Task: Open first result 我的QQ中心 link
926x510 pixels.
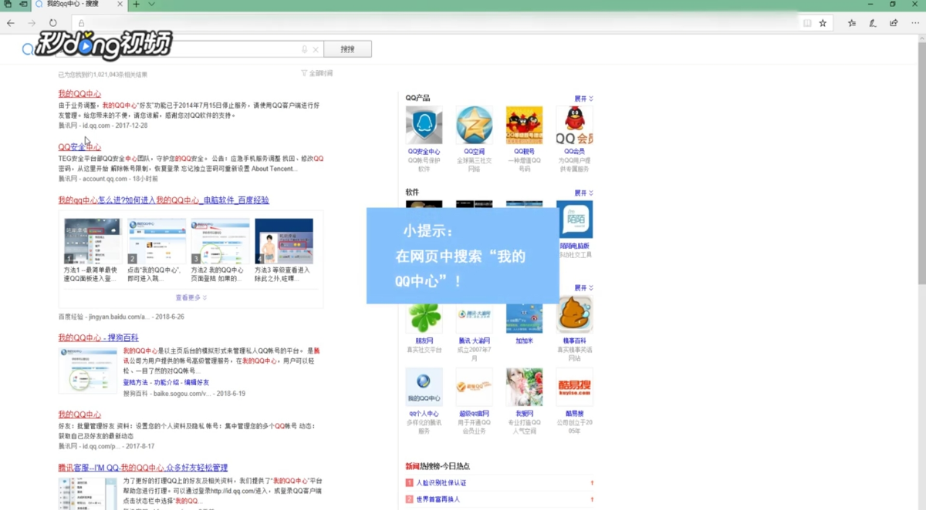Action: click(79, 94)
